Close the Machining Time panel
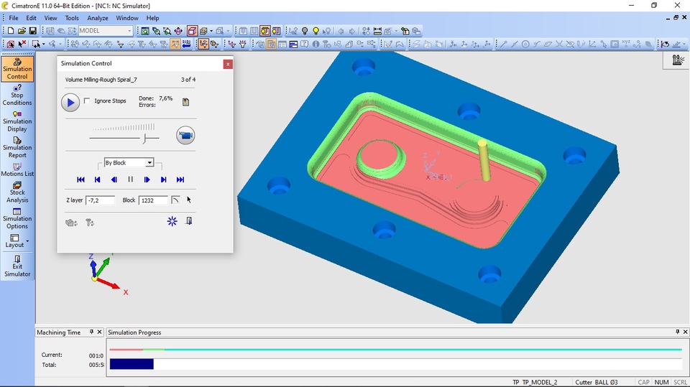The height and width of the screenshot is (387, 690). (99, 332)
